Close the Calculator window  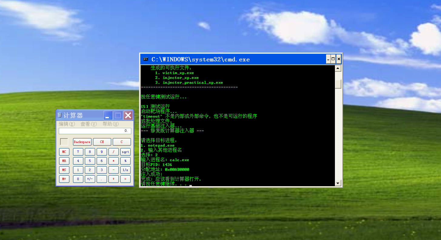[x=128, y=115]
